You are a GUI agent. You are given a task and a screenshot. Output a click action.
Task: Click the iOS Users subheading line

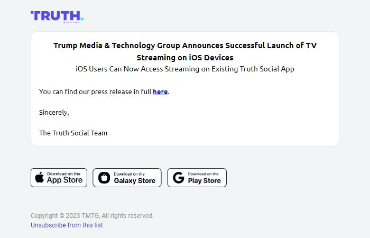click(x=185, y=69)
